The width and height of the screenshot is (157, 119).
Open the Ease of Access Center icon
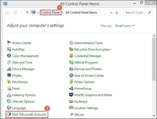coord(72,76)
